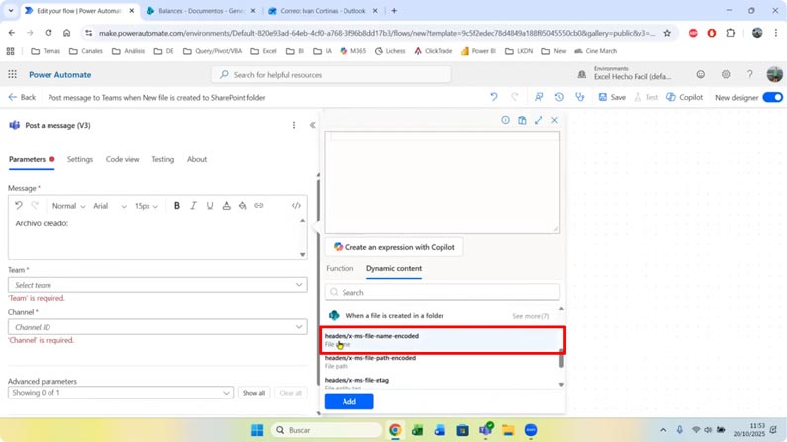Click See more (7) link
This screenshot has width=787, height=442.
(531, 316)
